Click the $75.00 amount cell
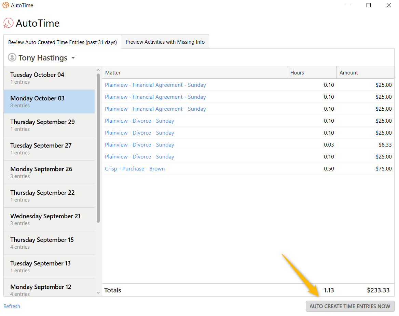 (384, 169)
